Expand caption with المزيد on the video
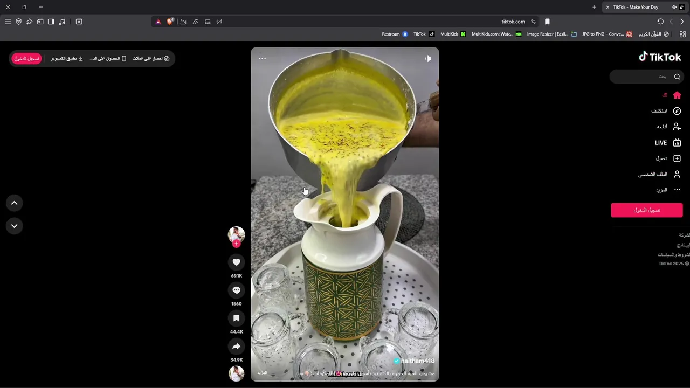Screen dimensions: 690x388 click(262, 373)
